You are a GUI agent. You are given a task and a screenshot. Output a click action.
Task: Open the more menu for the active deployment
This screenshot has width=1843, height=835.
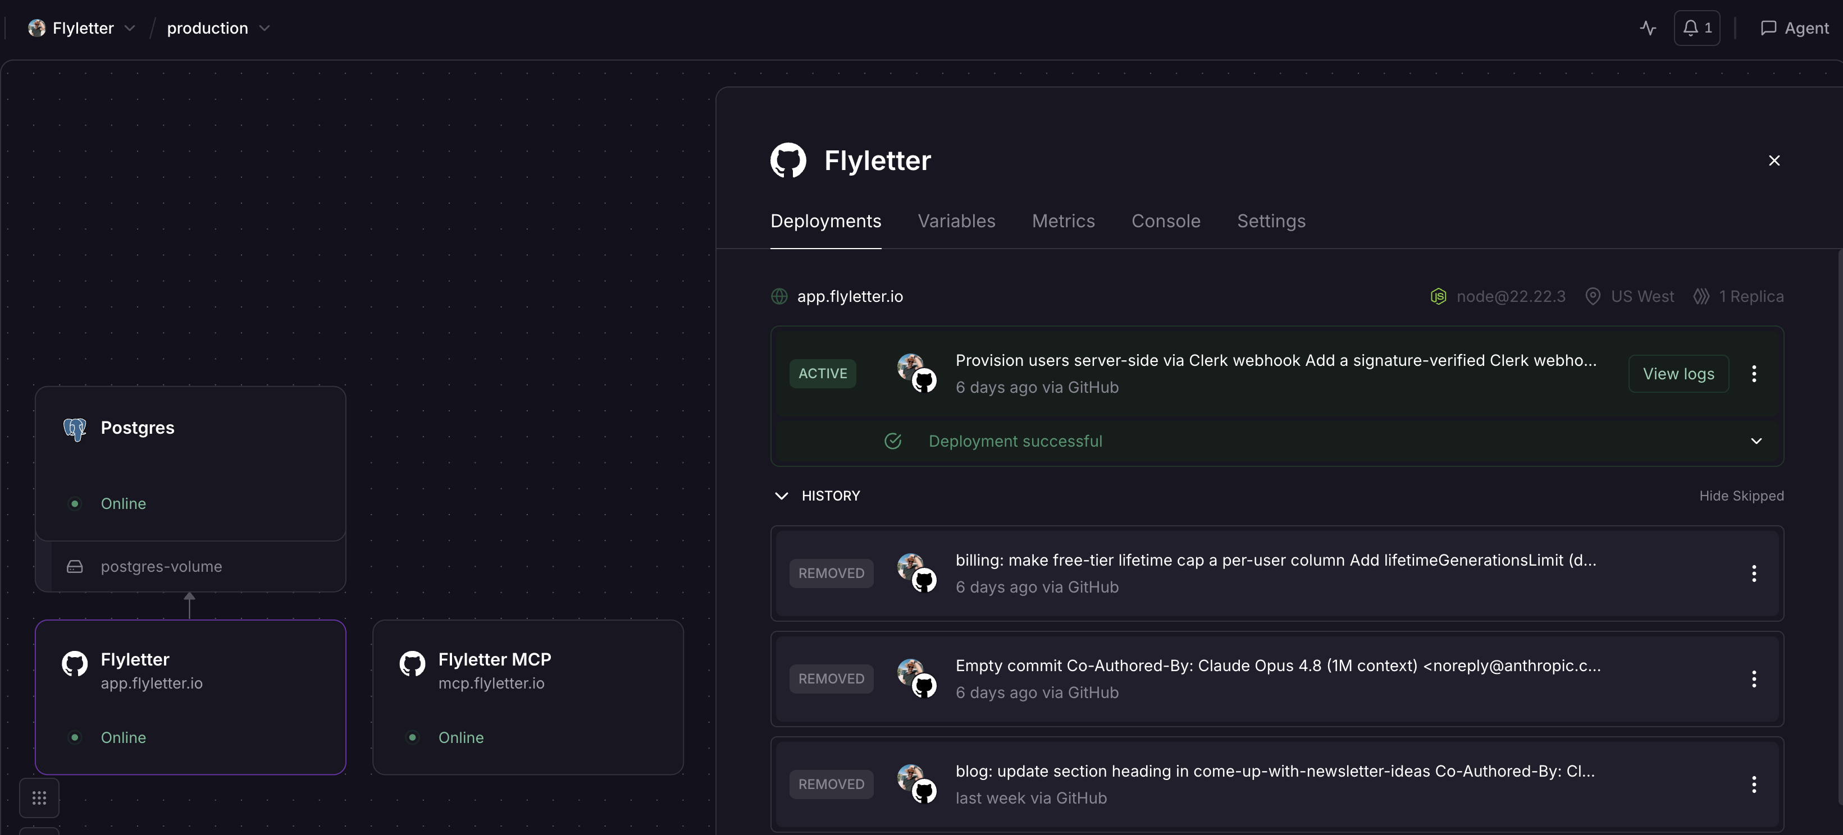coord(1754,374)
